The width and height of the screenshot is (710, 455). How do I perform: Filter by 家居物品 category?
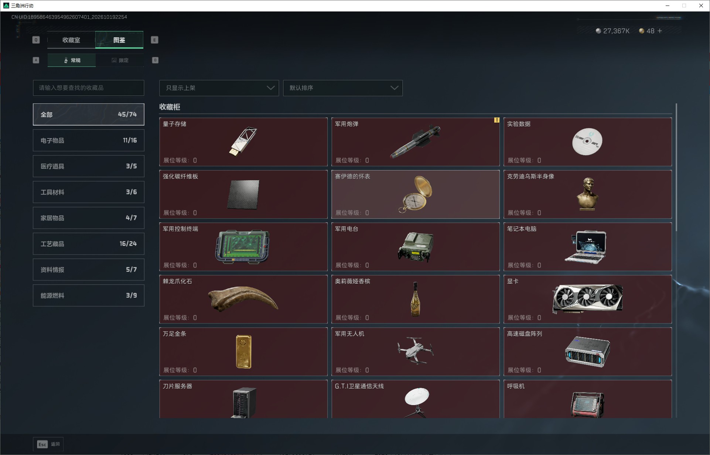pyautogui.click(x=89, y=218)
